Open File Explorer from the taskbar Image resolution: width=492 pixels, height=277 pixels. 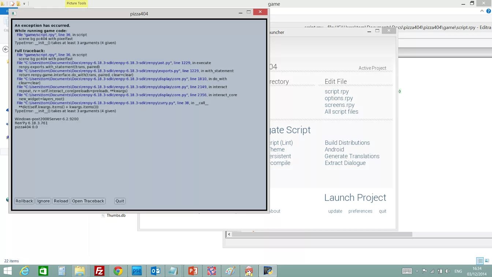point(80,271)
